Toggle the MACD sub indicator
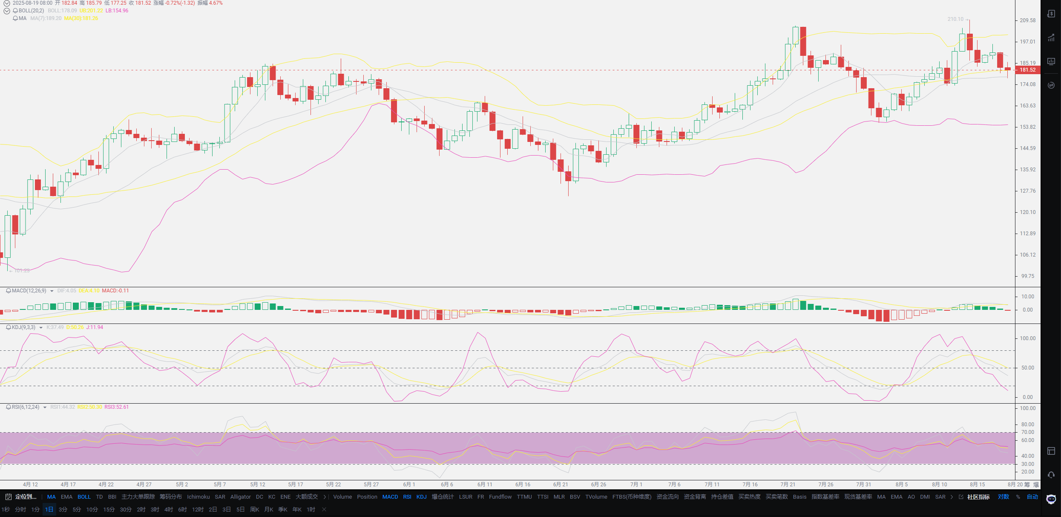The height and width of the screenshot is (517, 1061). tap(390, 497)
